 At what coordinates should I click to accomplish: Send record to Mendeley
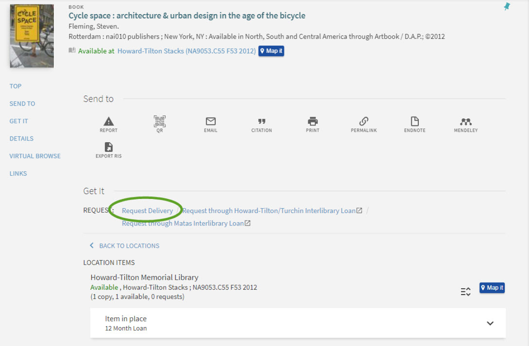(466, 122)
